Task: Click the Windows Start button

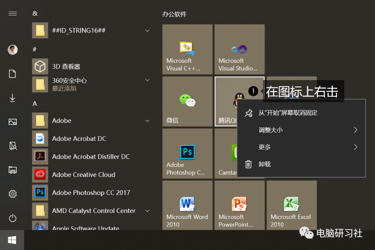Action: pos(12,240)
